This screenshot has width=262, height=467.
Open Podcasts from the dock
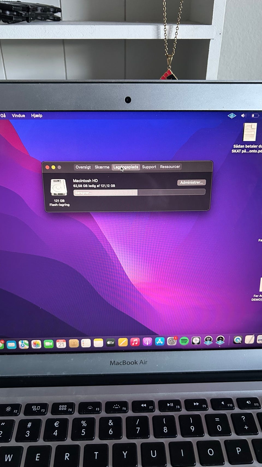[147, 342]
